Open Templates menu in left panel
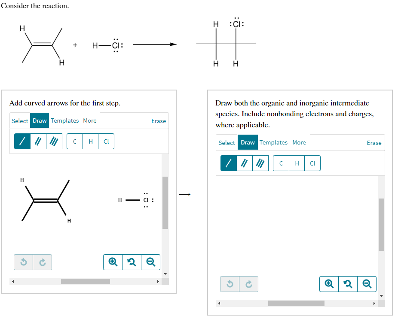The width and height of the screenshot is (398, 322). (x=65, y=120)
